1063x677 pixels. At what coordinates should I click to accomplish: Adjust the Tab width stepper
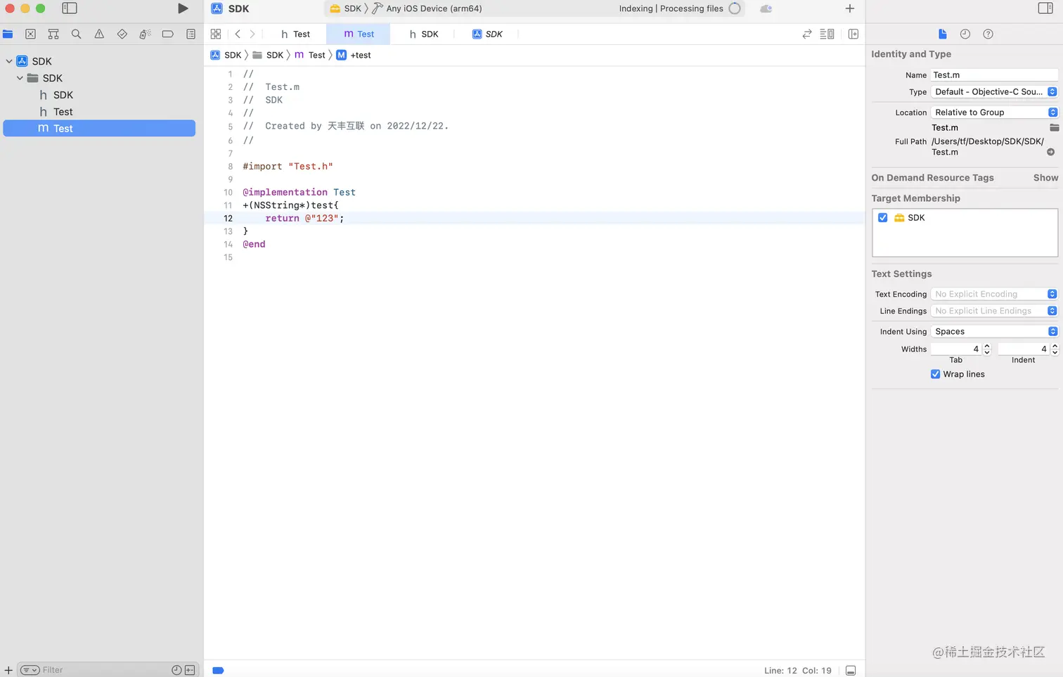tap(987, 349)
